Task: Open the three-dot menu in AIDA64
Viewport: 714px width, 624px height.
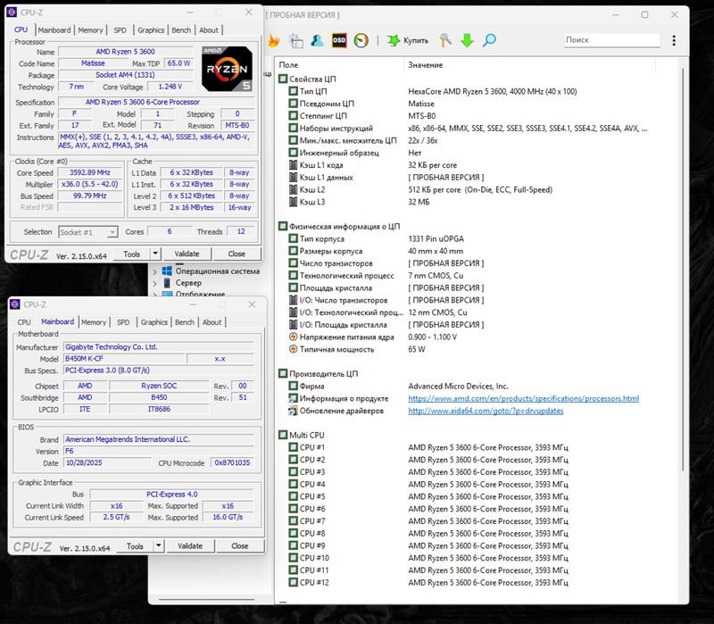Action: [x=675, y=40]
